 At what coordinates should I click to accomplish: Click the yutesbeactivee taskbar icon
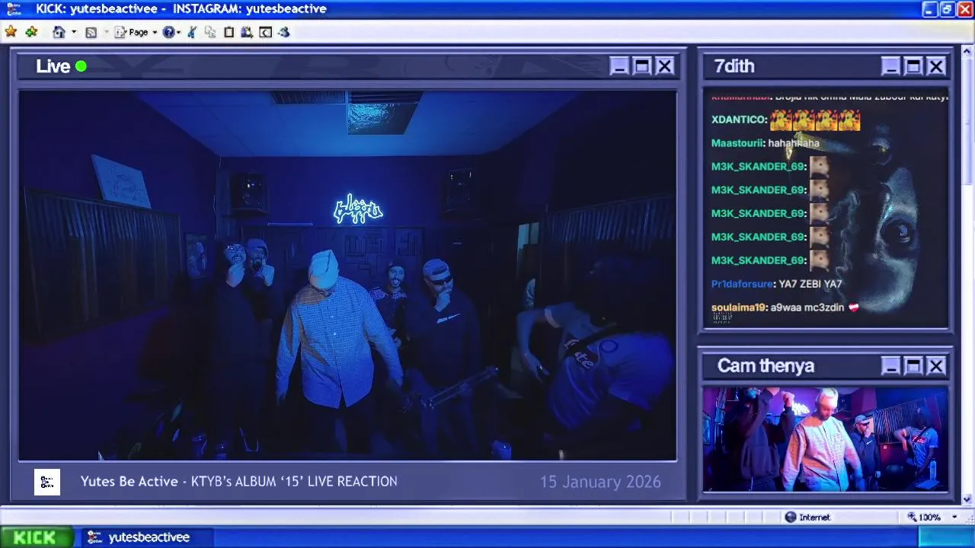click(x=94, y=537)
